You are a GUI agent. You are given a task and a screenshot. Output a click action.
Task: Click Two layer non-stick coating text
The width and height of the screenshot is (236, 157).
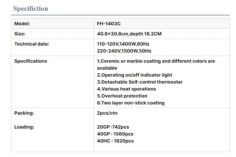tap(131, 103)
